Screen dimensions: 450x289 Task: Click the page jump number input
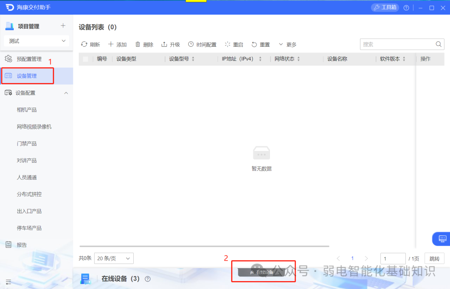coord(393,259)
